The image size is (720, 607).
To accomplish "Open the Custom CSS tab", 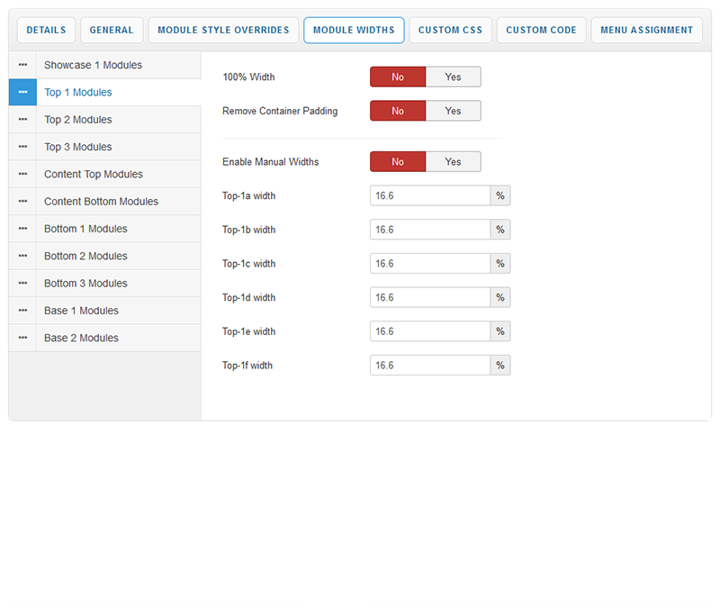I will point(450,30).
